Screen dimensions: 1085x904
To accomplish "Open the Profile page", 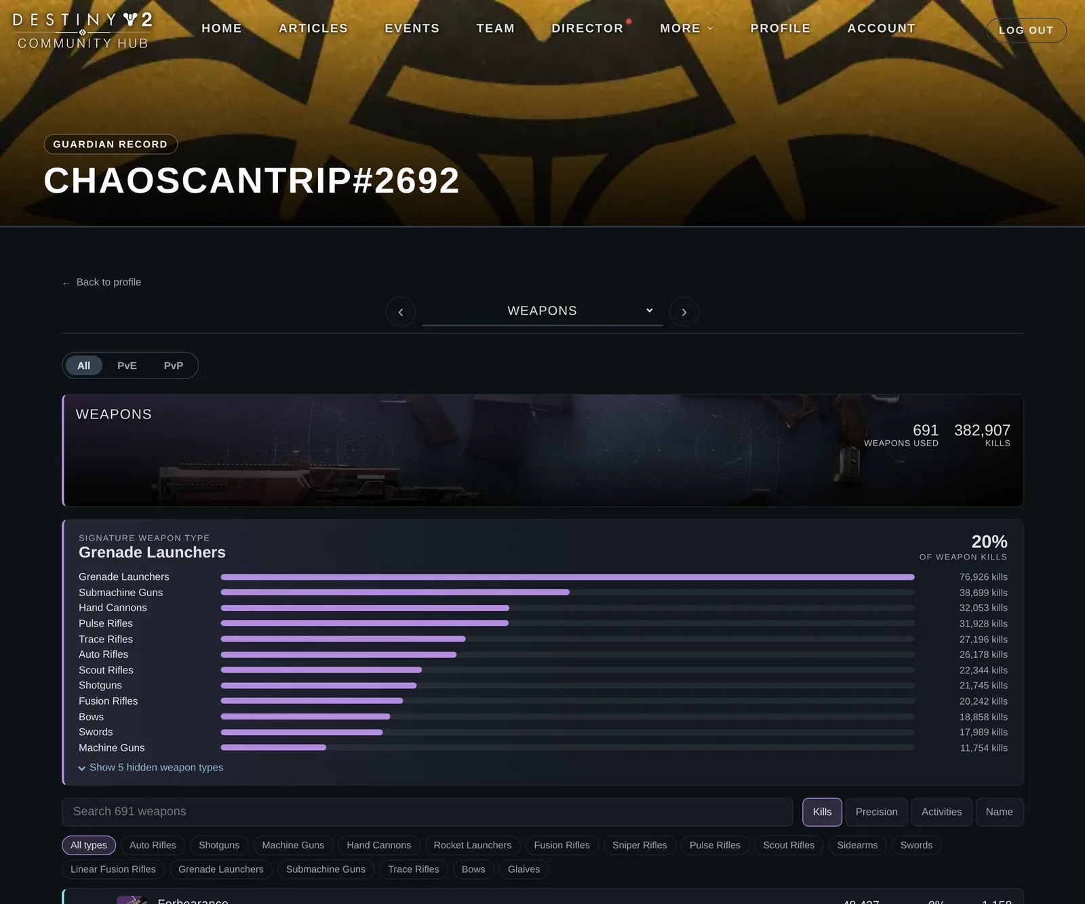I will tap(781, 28).
